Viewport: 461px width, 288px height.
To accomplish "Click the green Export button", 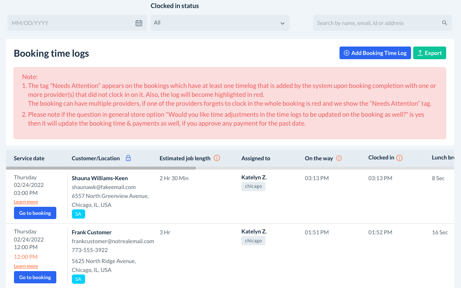I will [x=430, y=53].
